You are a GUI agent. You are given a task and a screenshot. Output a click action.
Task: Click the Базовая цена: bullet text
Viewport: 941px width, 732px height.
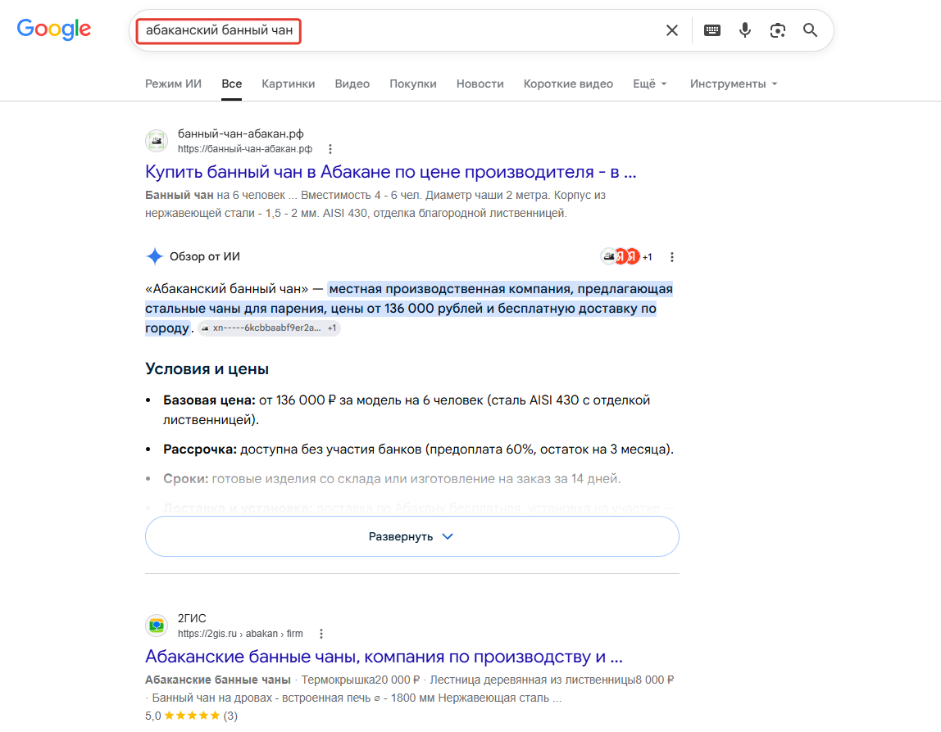[x=210, y=400]
